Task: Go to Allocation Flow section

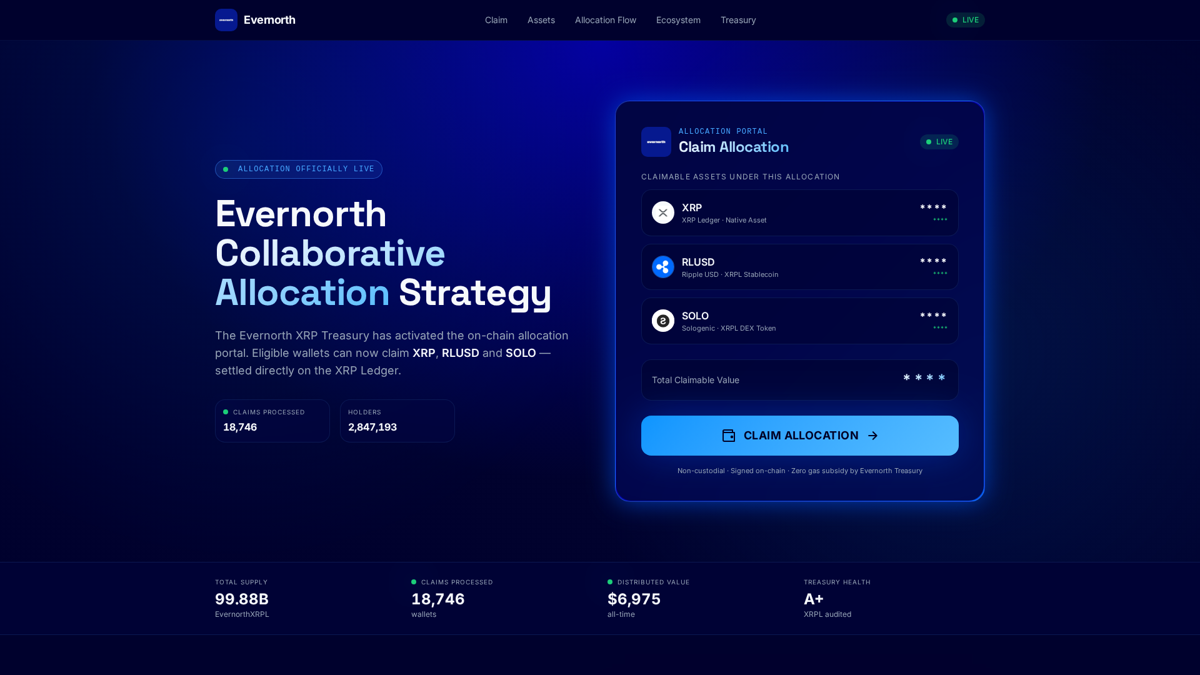Action: [606, 20]
